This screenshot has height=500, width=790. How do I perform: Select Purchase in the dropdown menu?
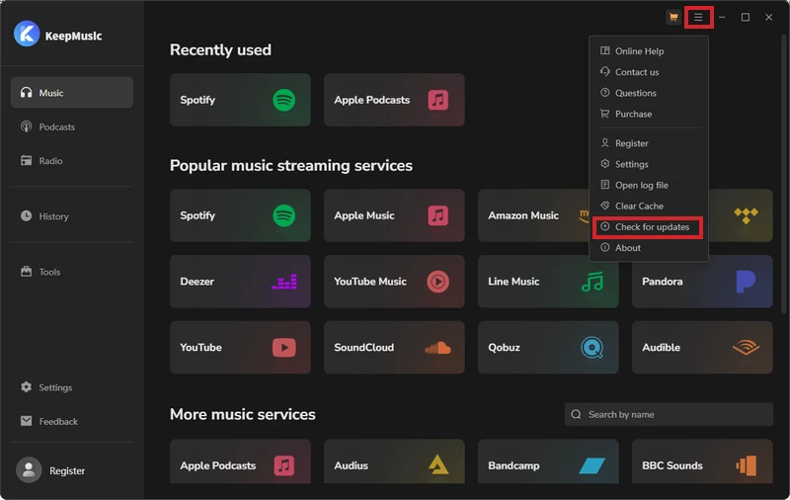click(649, 114)
